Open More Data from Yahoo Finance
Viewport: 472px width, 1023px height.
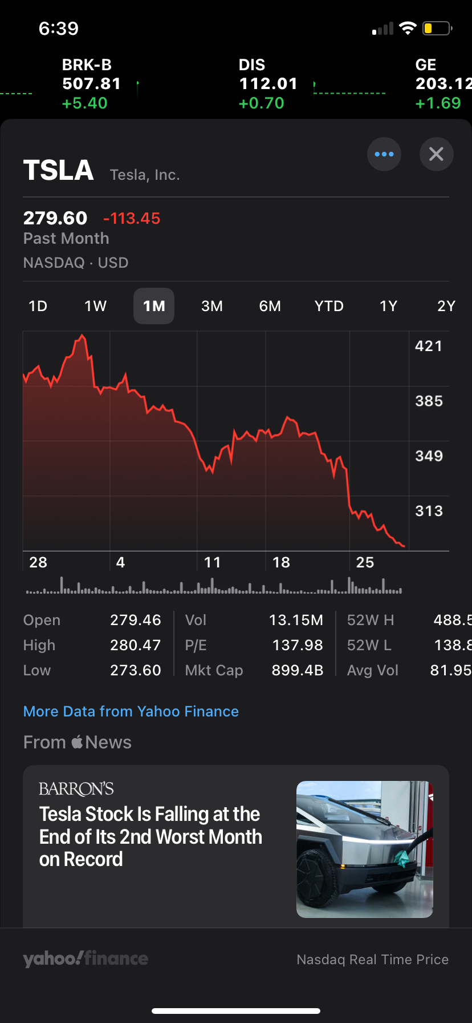pos(131,711)
